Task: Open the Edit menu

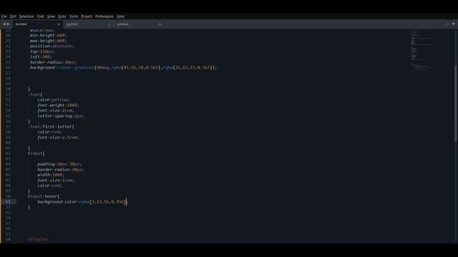Action: click(13, 16)
